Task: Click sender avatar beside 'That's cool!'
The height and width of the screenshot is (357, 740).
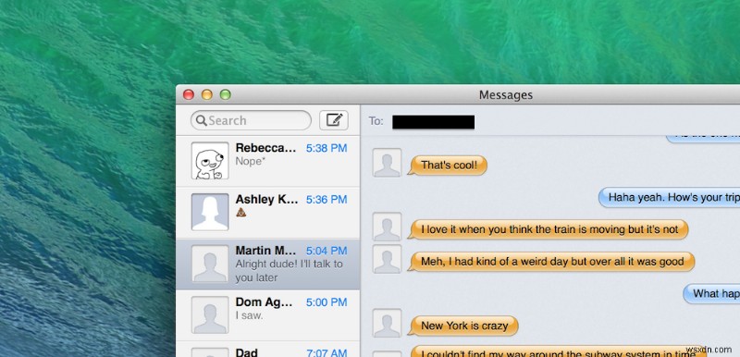Action: 387,163
